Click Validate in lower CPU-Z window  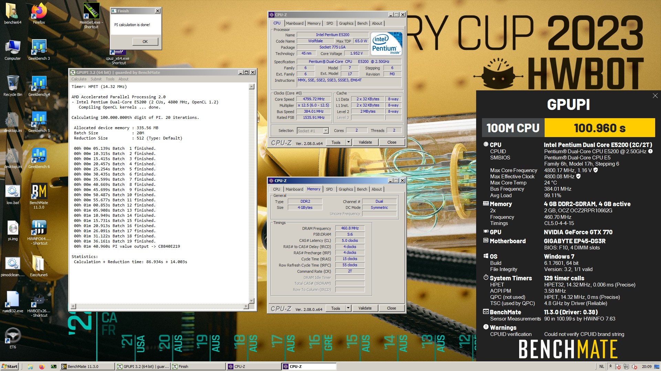pyautogui.click(x=365, y=308)
